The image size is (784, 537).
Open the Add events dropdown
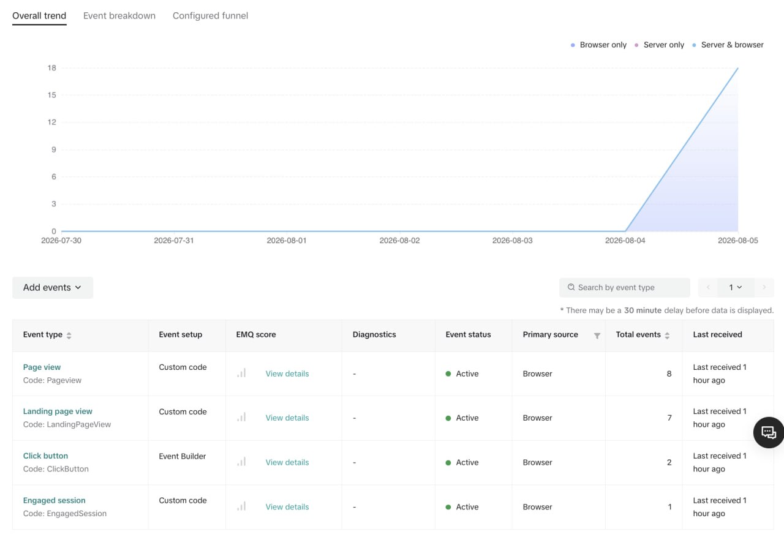coord(53,288)
